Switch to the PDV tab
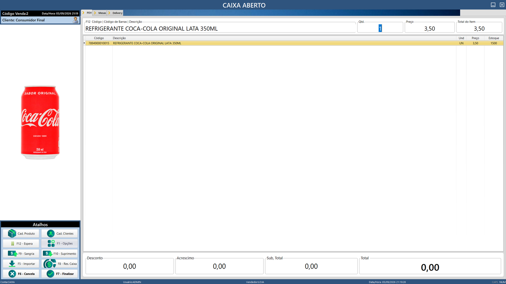The width and height of the screenshot is (506, 284). coord(87,13)
